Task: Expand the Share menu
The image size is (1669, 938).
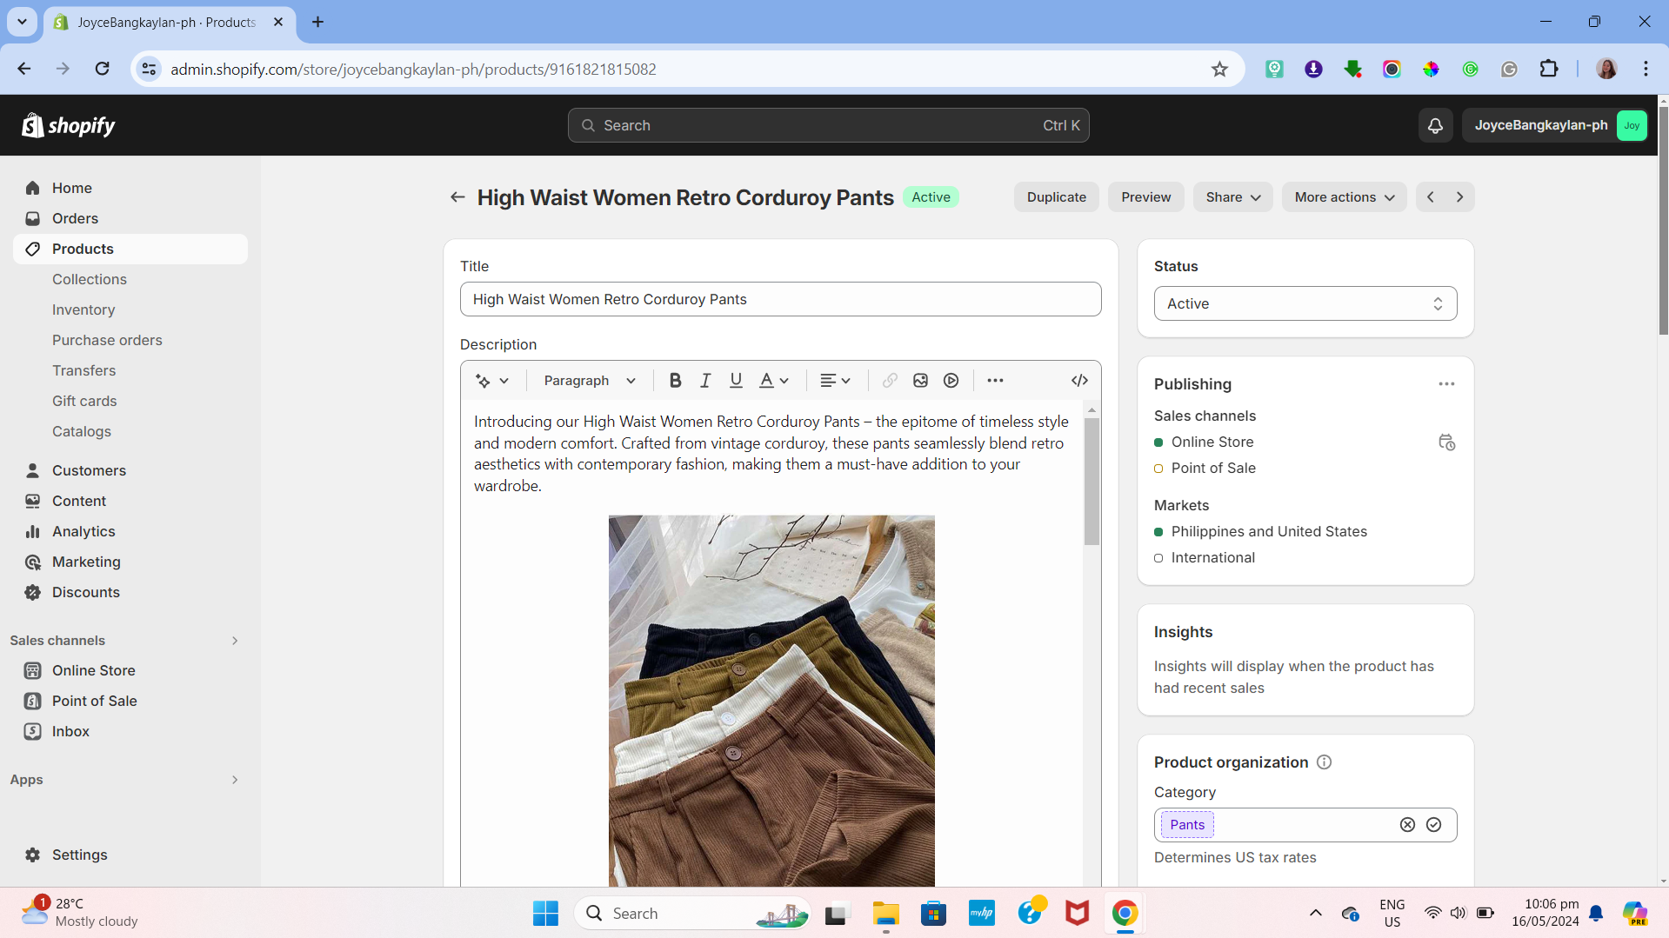Action: [x=1232, y=197]
